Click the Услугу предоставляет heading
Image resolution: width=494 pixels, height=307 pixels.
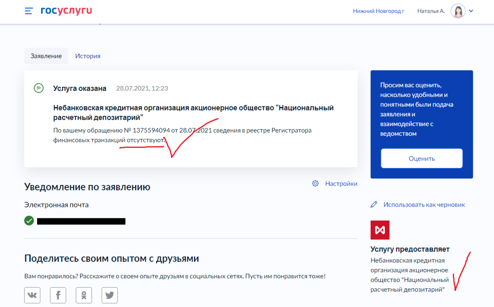[x=410, y=249]
